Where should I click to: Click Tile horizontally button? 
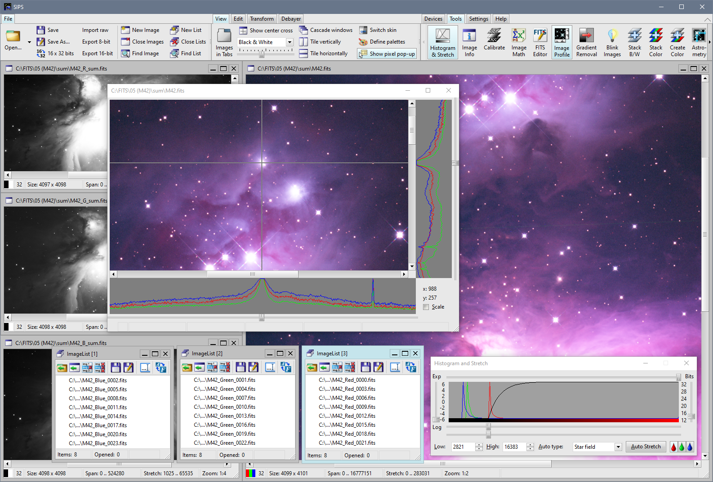[x=324, y=53]
